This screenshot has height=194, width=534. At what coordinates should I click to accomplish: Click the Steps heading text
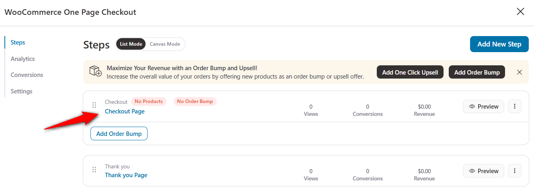coord(97,44)
